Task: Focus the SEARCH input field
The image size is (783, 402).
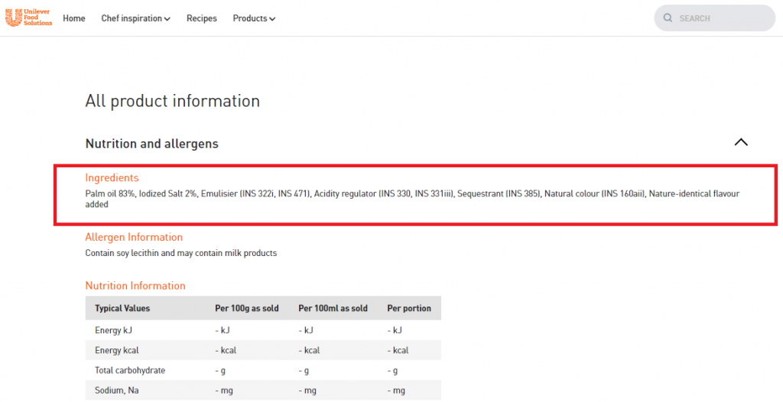Action: (x=715, y=18)
